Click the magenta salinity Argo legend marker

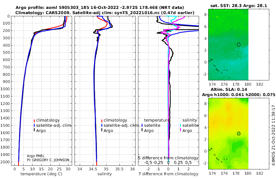pos(180,130)
